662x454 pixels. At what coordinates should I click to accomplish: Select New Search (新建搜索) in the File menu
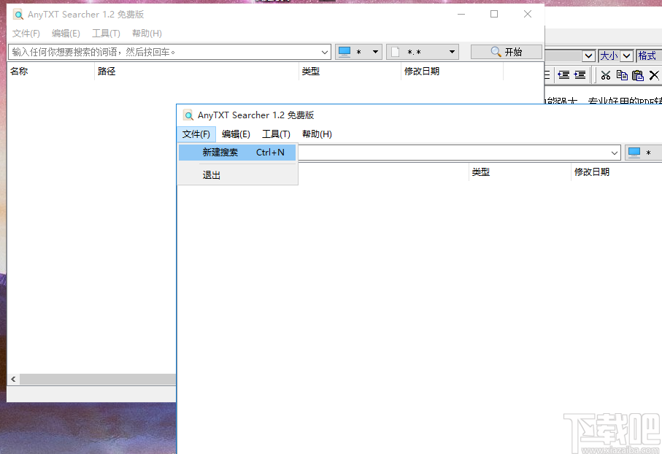[x=237, y=152]
